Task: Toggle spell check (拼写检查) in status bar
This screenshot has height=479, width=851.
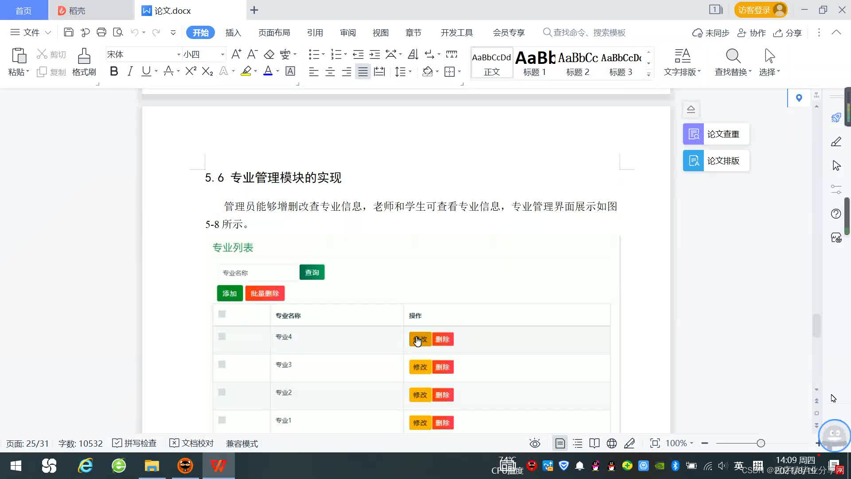Action: (x=135, y=444)
